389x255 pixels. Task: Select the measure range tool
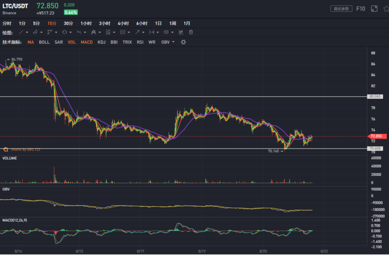(152, 32)
